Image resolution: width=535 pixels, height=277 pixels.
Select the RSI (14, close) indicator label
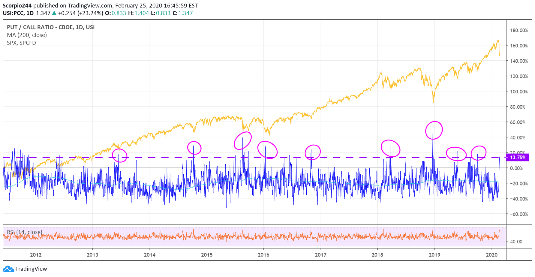coord(25,232)
